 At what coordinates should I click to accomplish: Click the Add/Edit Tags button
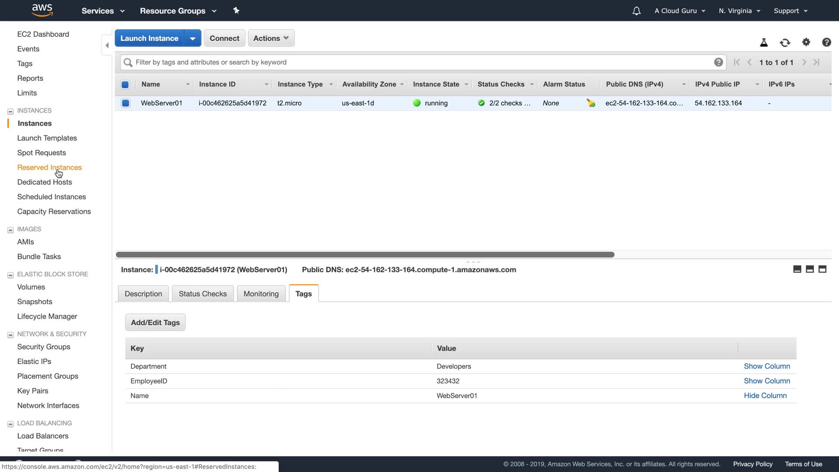(155, 323)
